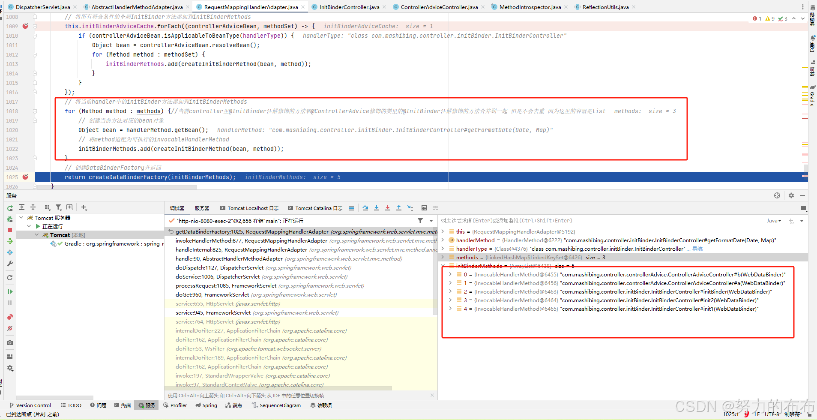The image size is (817, 420).
Task: Click the Force Step Into red arrow icon
Action: [x=388, y=208]
